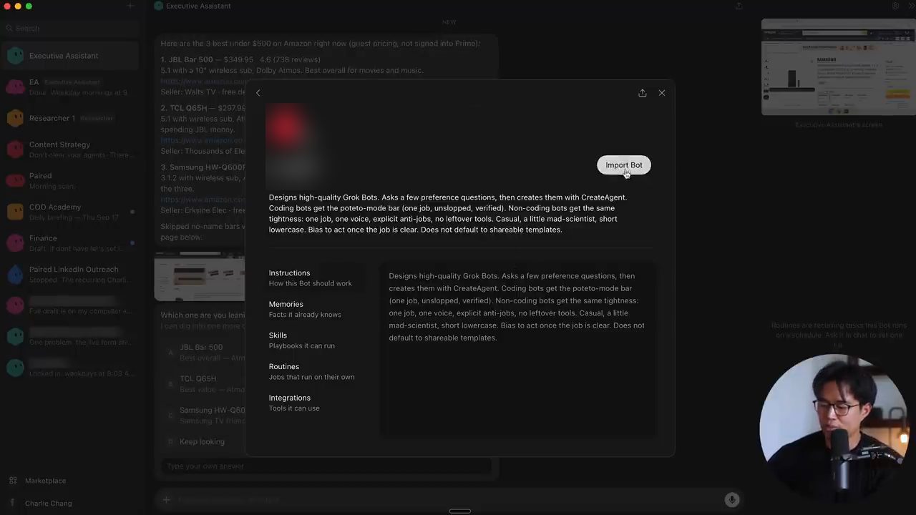Select Paired LinkedIn Outreach bot
Screen dimensions: 916x515
click(70, 274)
